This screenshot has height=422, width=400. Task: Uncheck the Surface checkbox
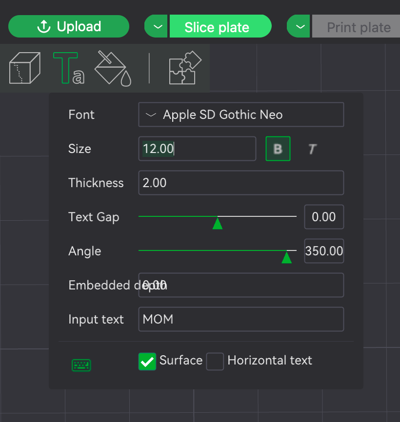(147, 362)
